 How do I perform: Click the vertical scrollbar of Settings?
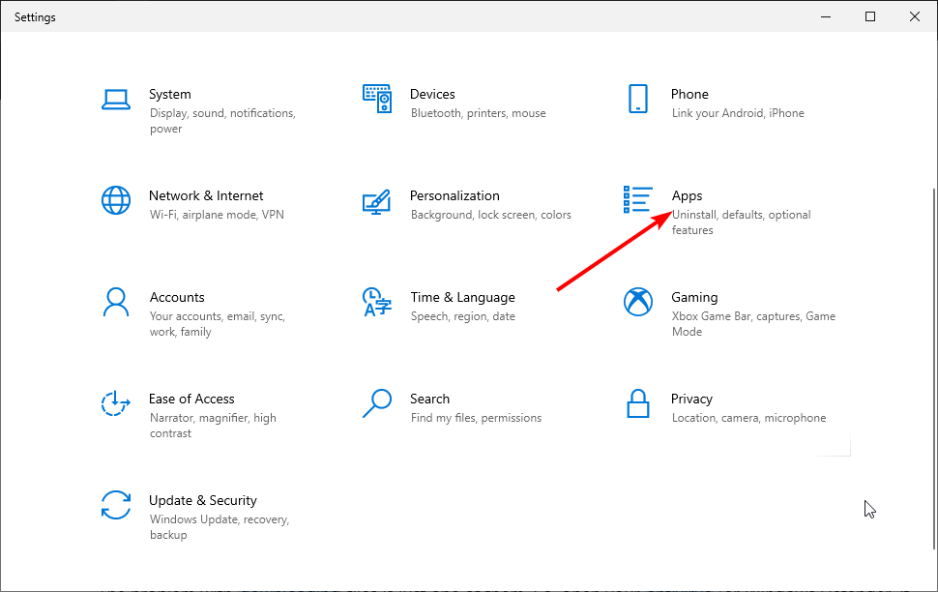934,369
